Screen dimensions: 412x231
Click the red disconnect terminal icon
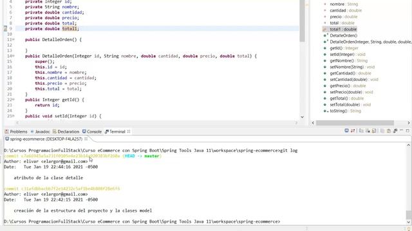pyautogui.click(x=353, y=131)
